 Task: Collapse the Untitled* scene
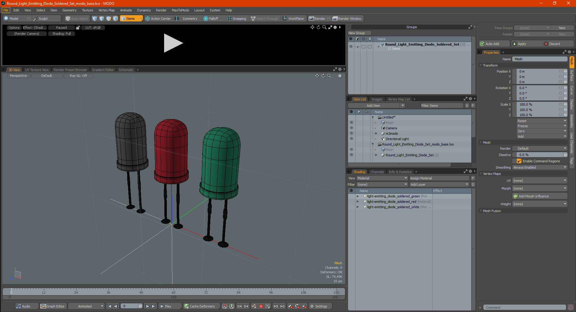373,117
